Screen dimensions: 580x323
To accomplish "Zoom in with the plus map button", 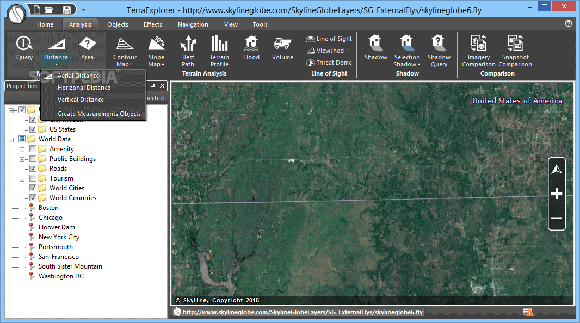I will pos(557,194).
